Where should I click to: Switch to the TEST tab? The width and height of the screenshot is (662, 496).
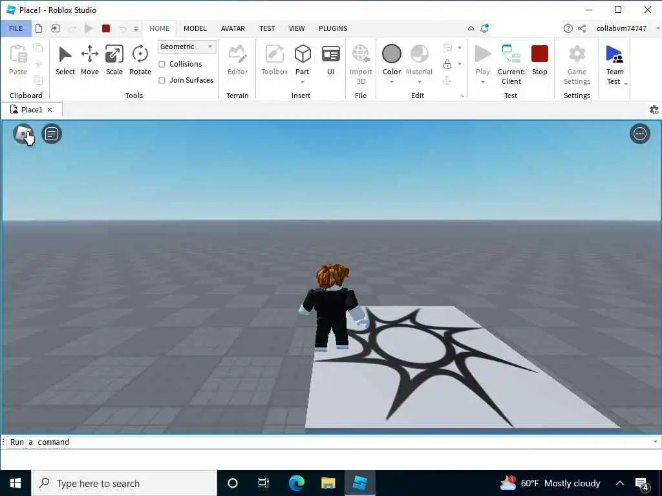[267, 28]
